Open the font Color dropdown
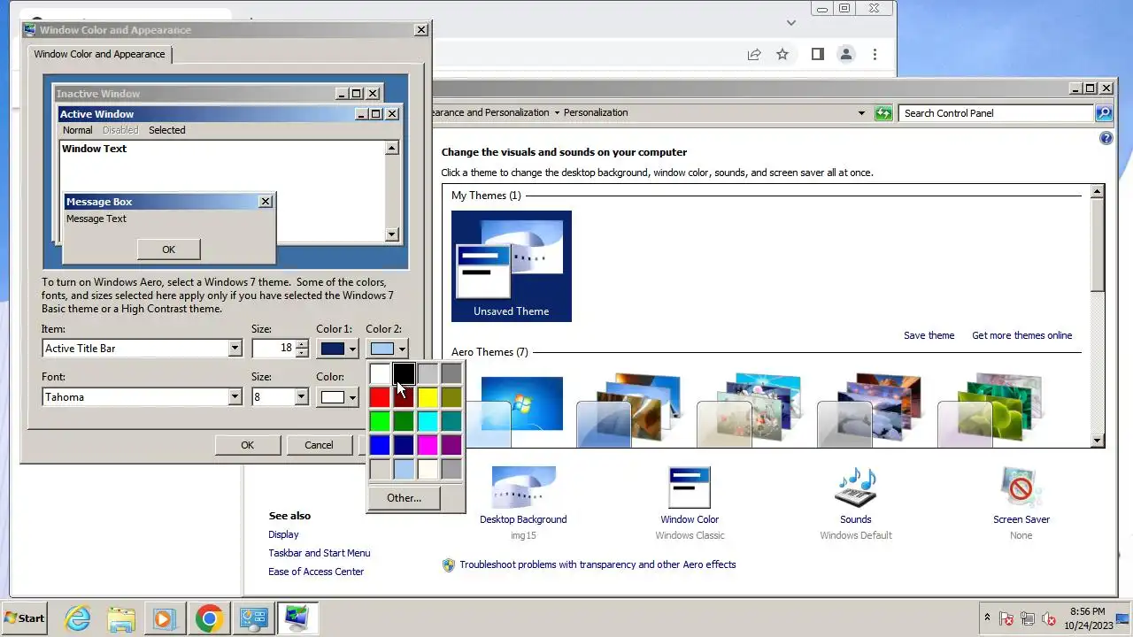1133x637 pixels. (x=339, y=397)
